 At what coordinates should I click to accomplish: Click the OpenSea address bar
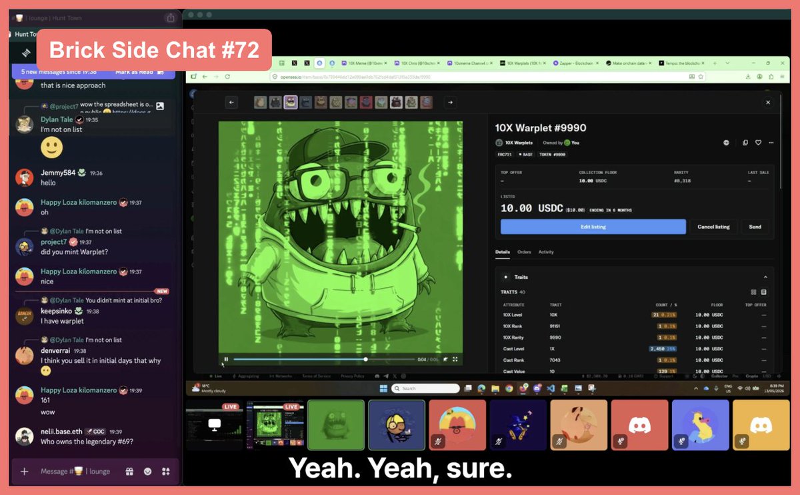tap(487, 77)
